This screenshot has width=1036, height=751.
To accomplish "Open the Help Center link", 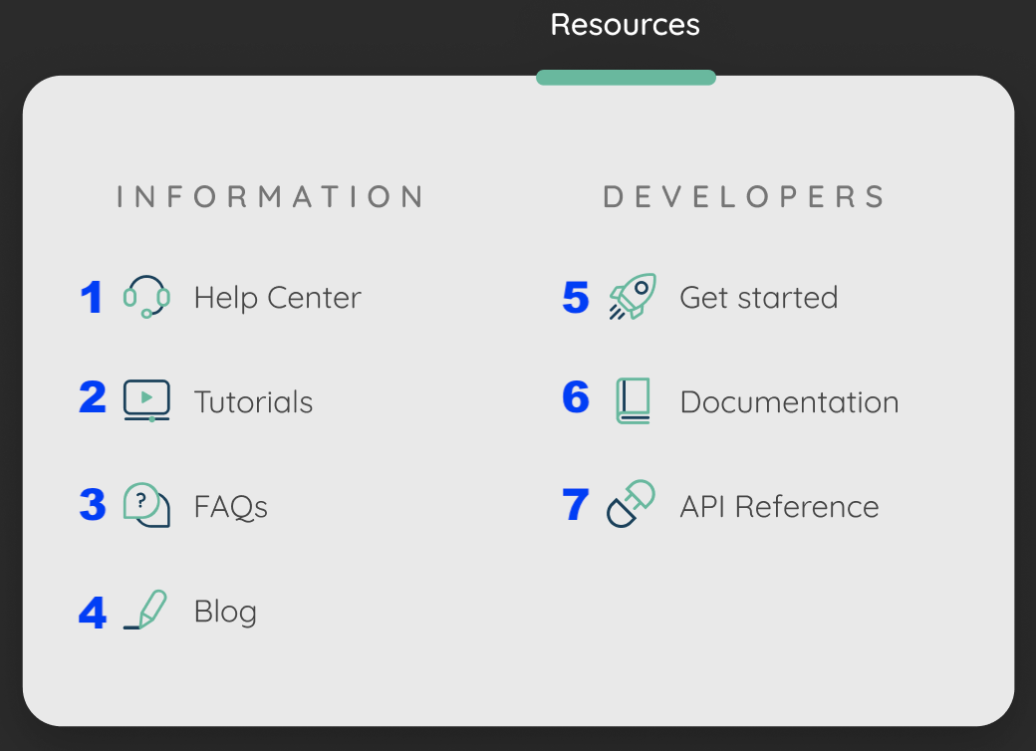I will (278, 297).
